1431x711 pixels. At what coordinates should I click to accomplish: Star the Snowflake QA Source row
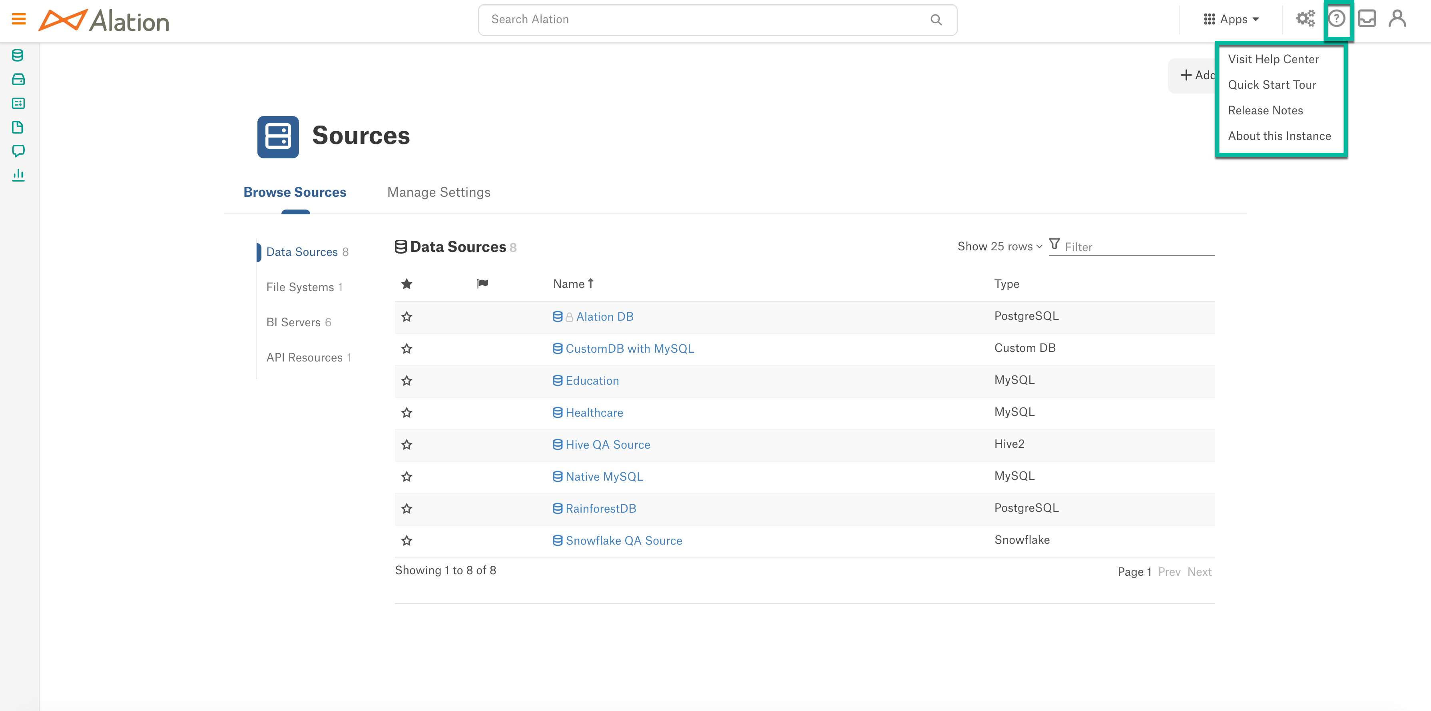click(x=407, y=540)
